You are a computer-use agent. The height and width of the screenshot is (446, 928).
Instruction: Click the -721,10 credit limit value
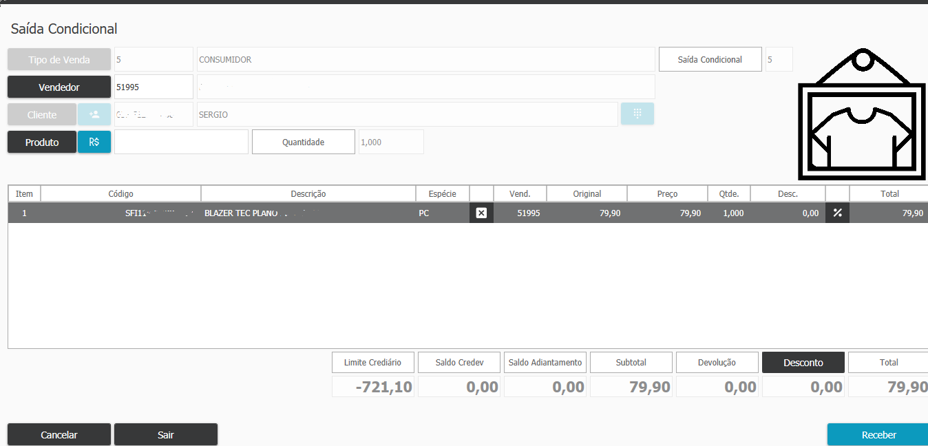tap(373, 387)
